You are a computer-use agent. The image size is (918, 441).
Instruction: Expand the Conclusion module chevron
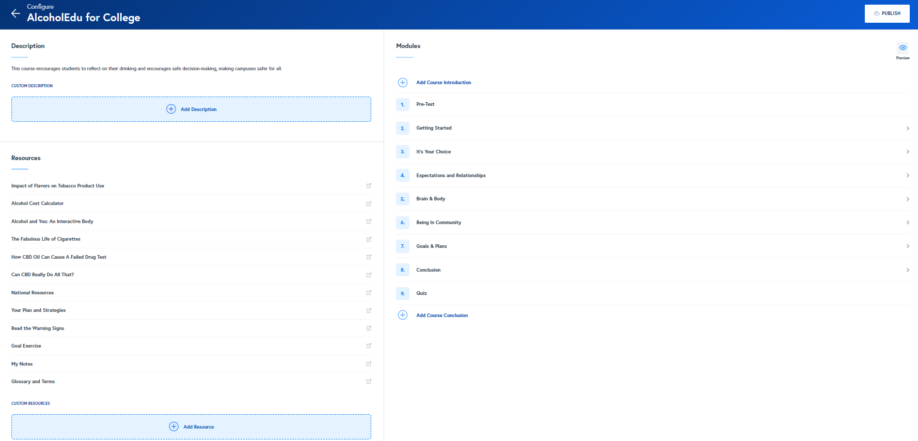tap(908, 270)
